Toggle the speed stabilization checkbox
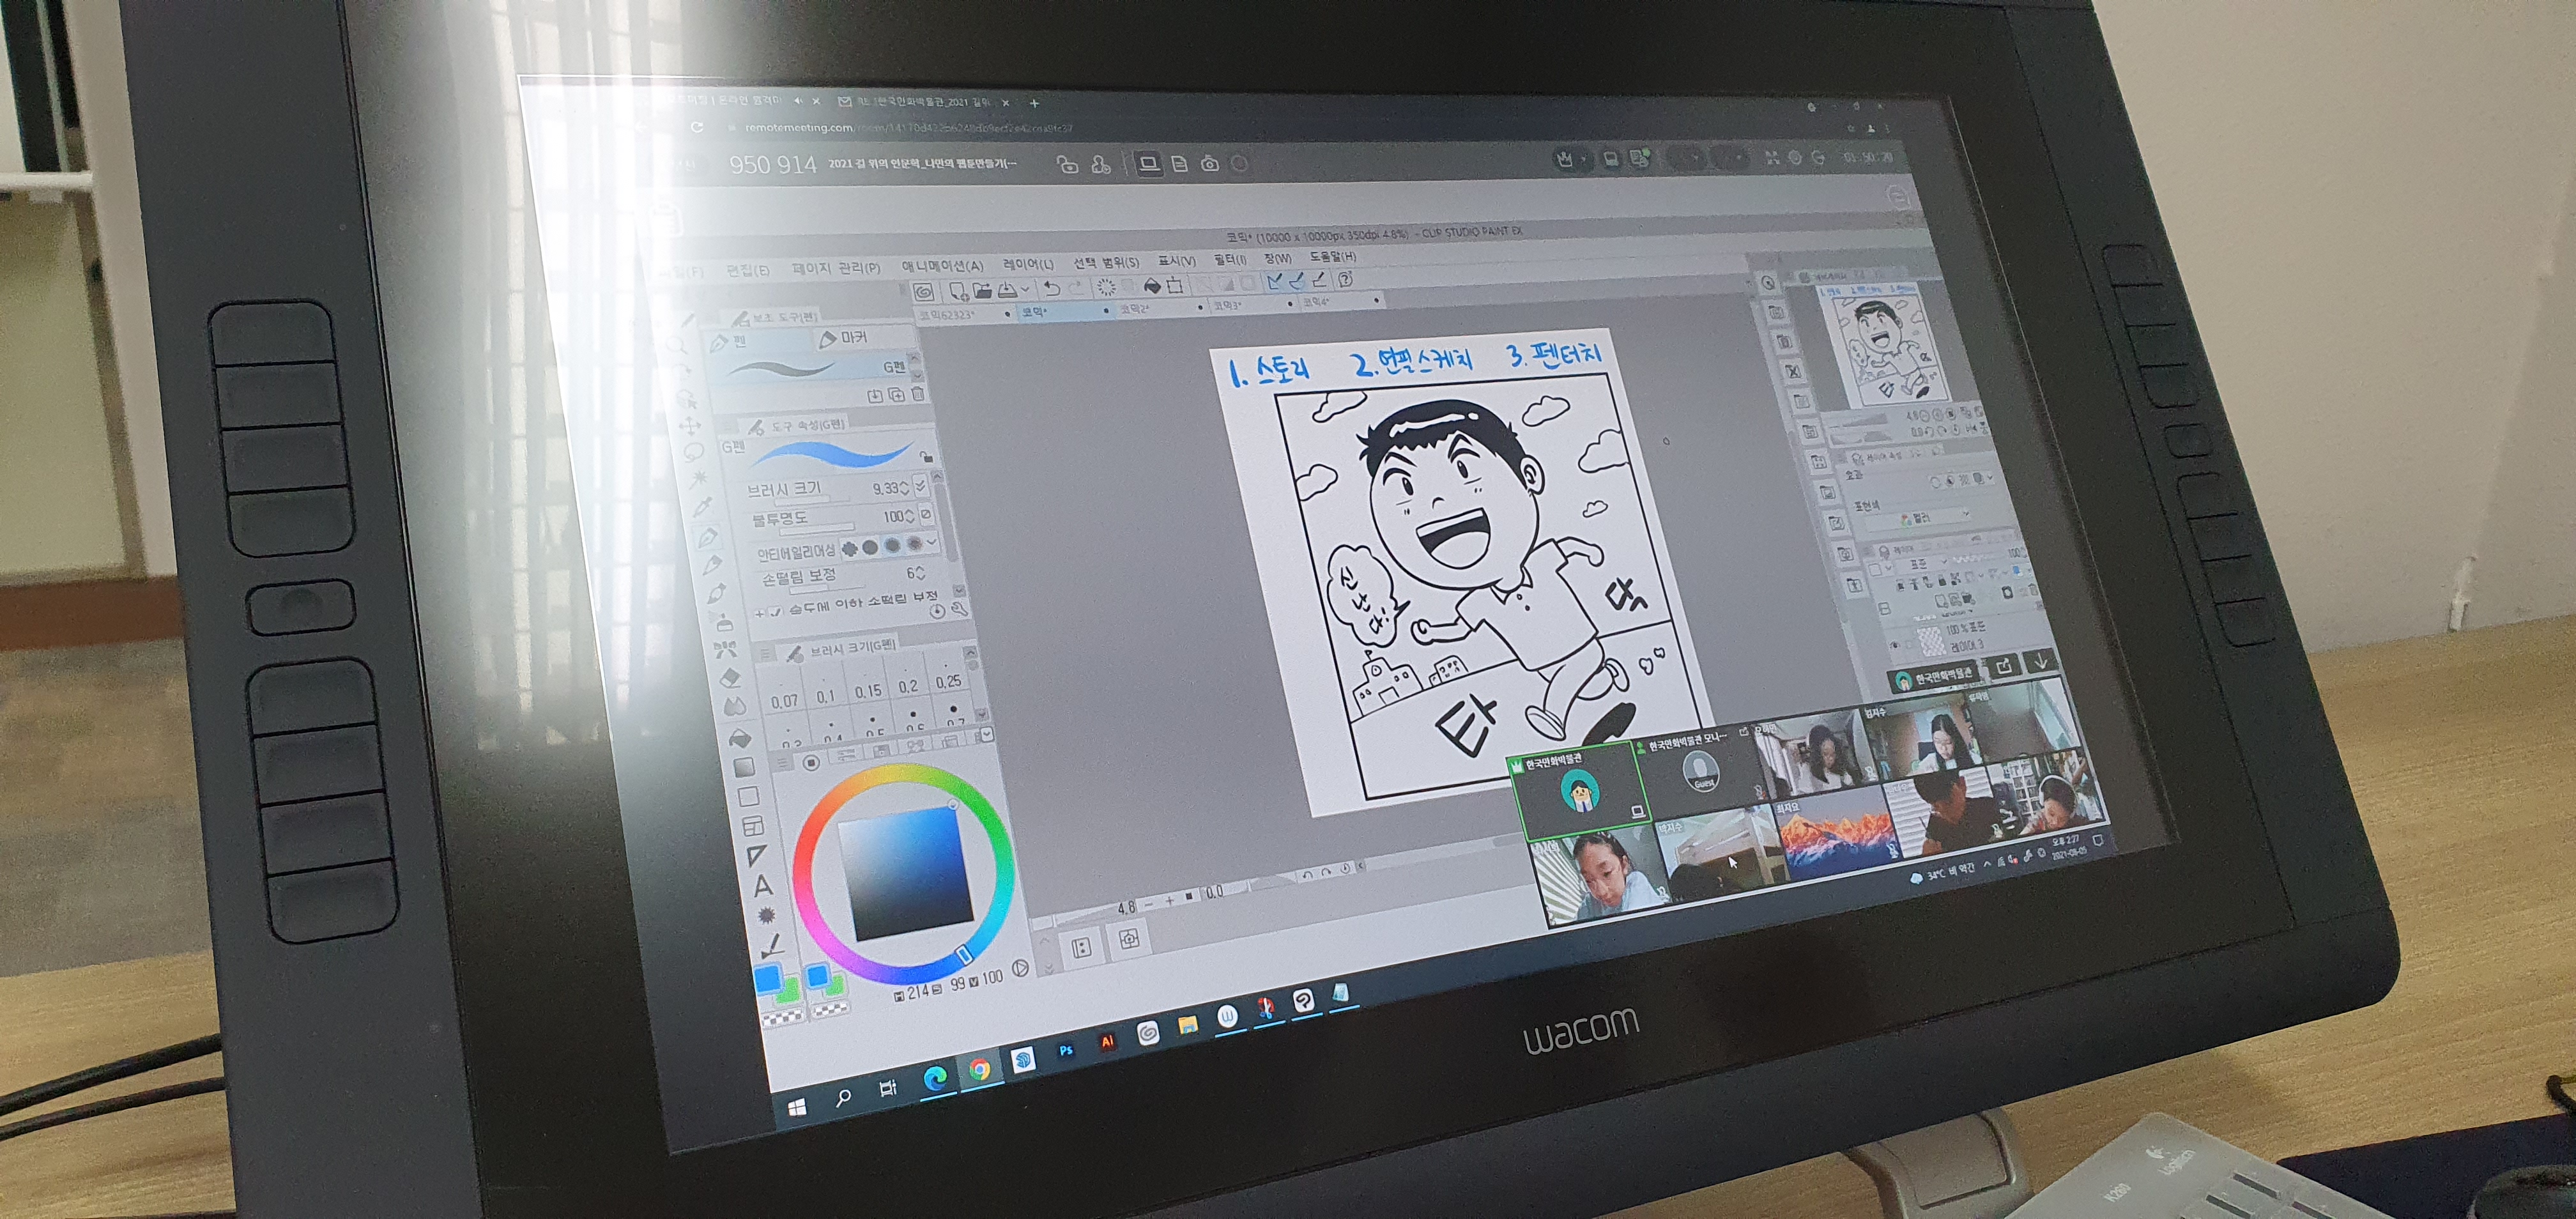 [x=775, y=612]
